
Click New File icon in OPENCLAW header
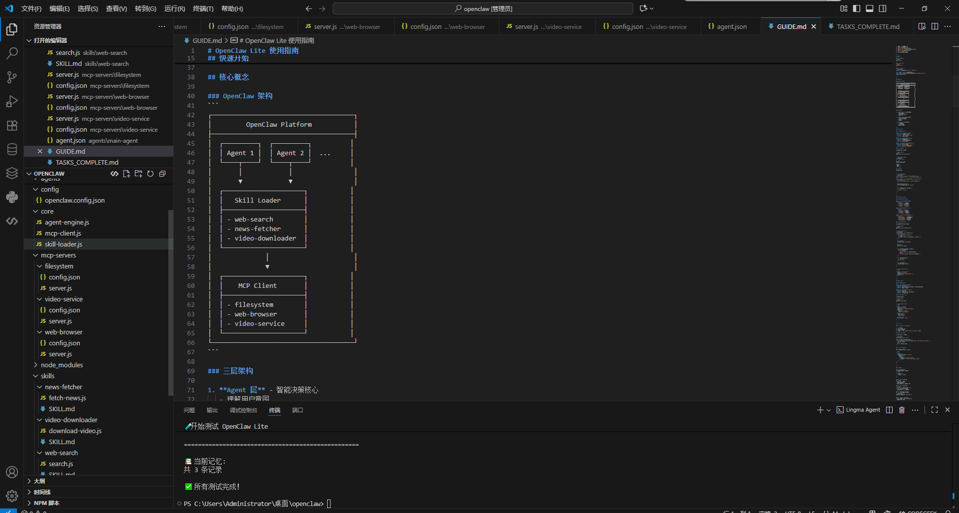point(126,174)
